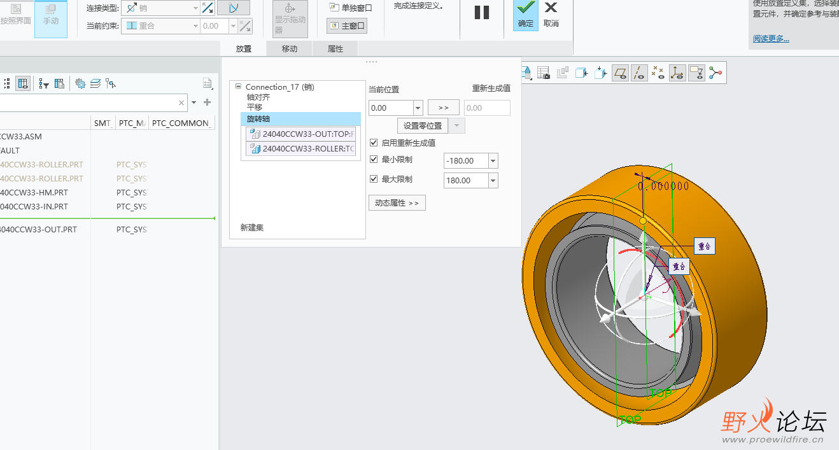Collapse the Connection_17 tree node
The height and width of the screenshot is (450, 839).
click(238, 87)
